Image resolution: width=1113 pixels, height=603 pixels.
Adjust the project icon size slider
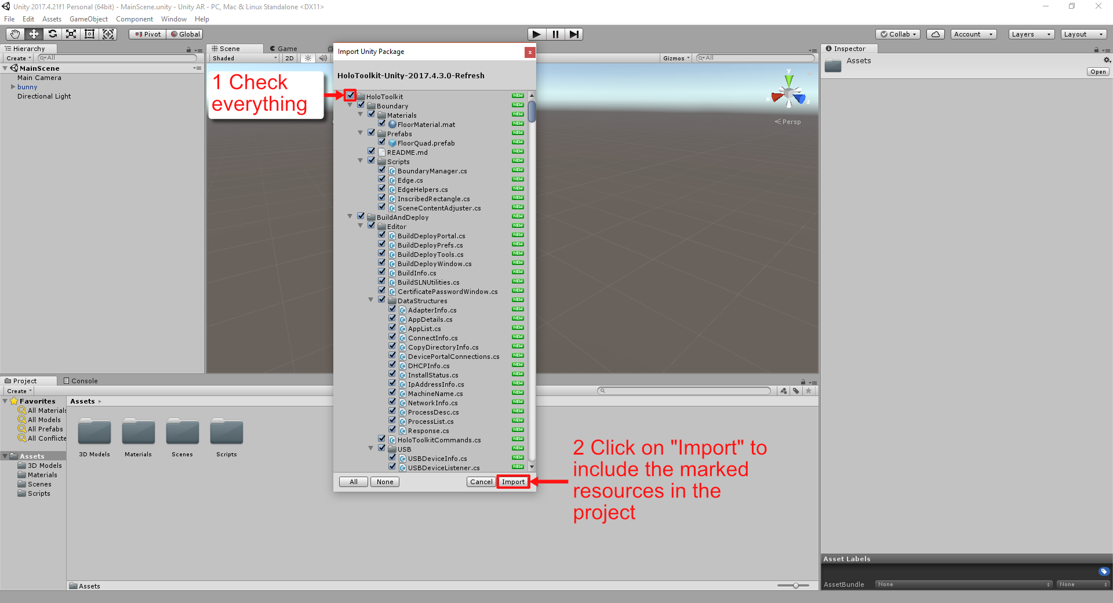pyautogui.click(x=796, y=586)
